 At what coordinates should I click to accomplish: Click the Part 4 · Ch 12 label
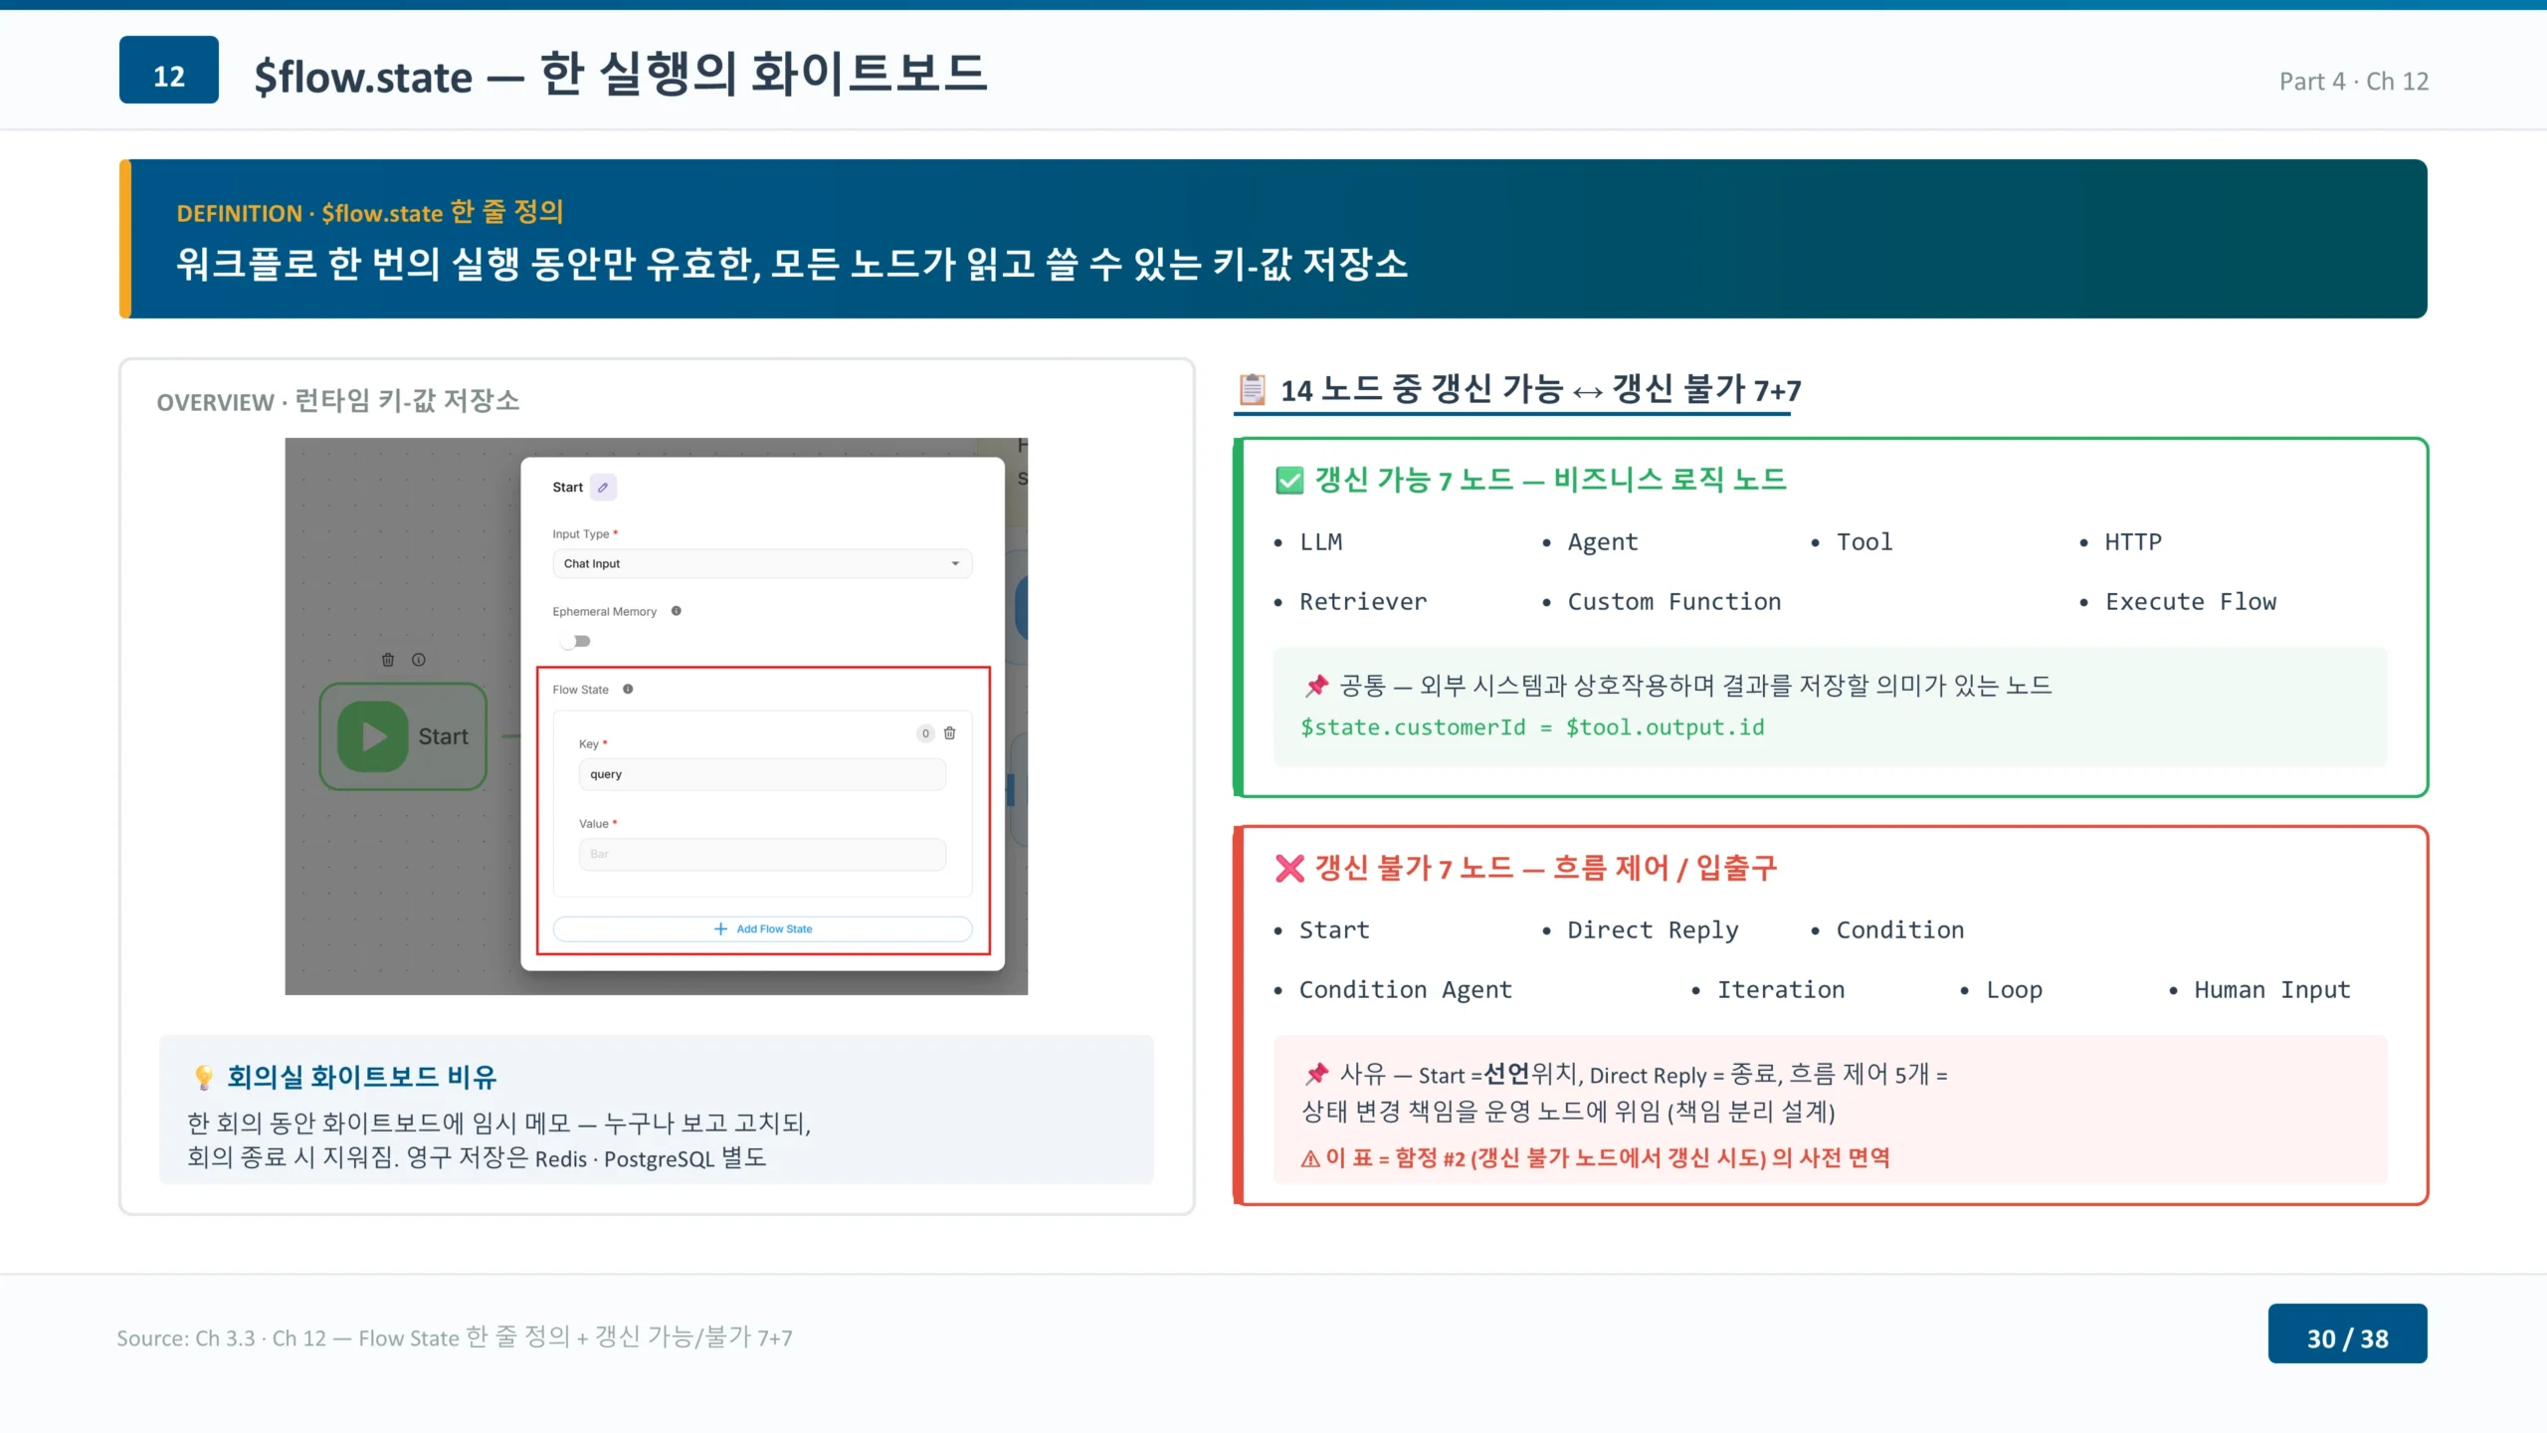coord(2354,82)
